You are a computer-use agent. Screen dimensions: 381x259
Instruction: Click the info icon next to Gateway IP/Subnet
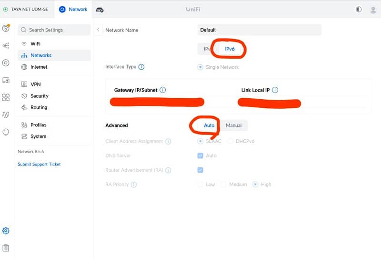click(x=163, y=90)
